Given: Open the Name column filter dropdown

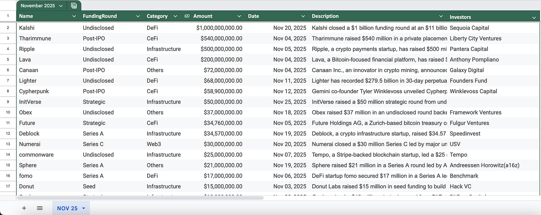Looking at the screenshot, I should 74,16.
